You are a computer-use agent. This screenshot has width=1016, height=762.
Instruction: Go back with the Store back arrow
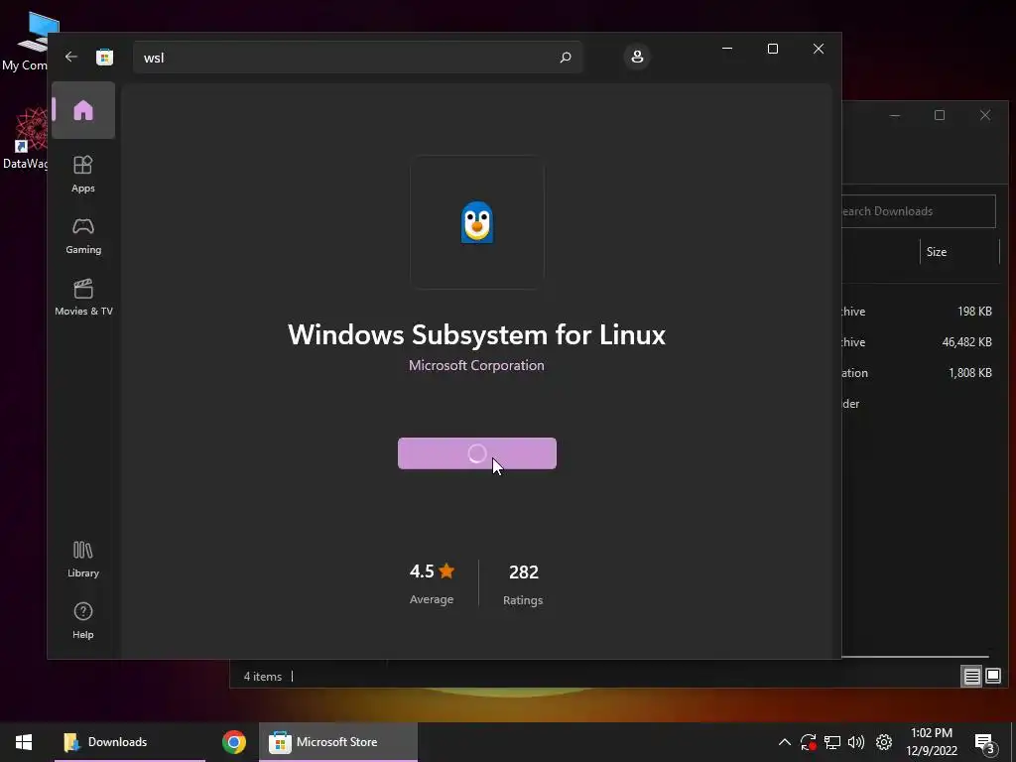tap(71, 57)
